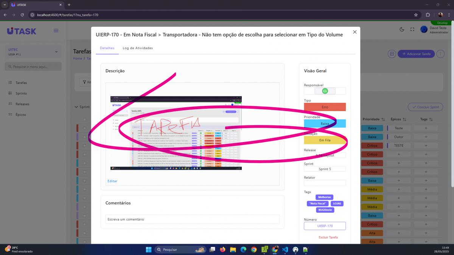Expand the UITEC store selector dropdown
454x255 pixels.
56,52
